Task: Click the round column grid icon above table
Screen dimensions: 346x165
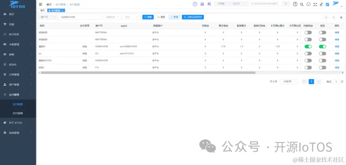Action: (x=341, y=17)
